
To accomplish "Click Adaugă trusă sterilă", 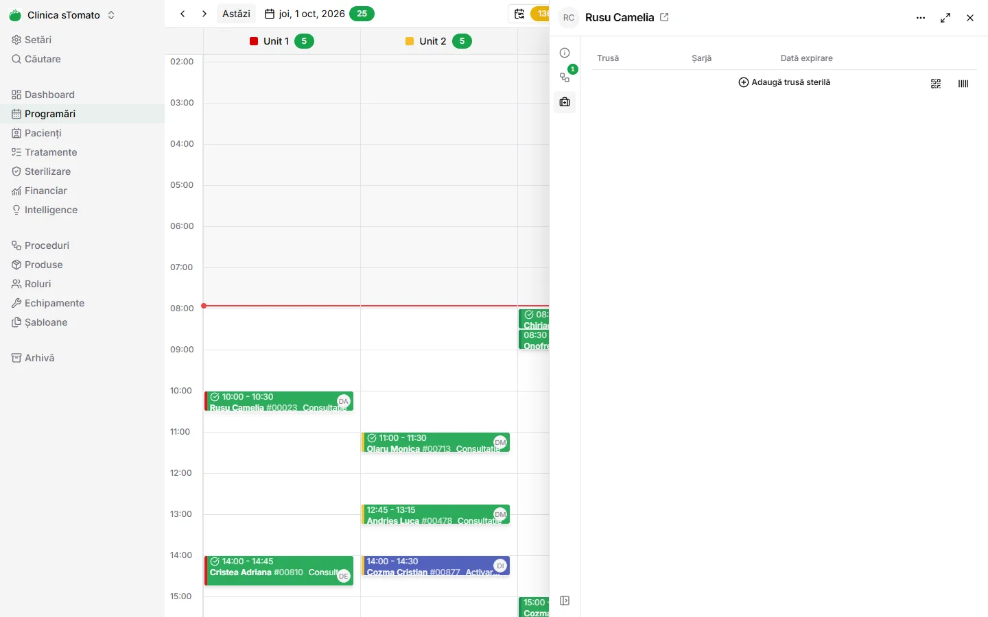I will tap(784, 82).
